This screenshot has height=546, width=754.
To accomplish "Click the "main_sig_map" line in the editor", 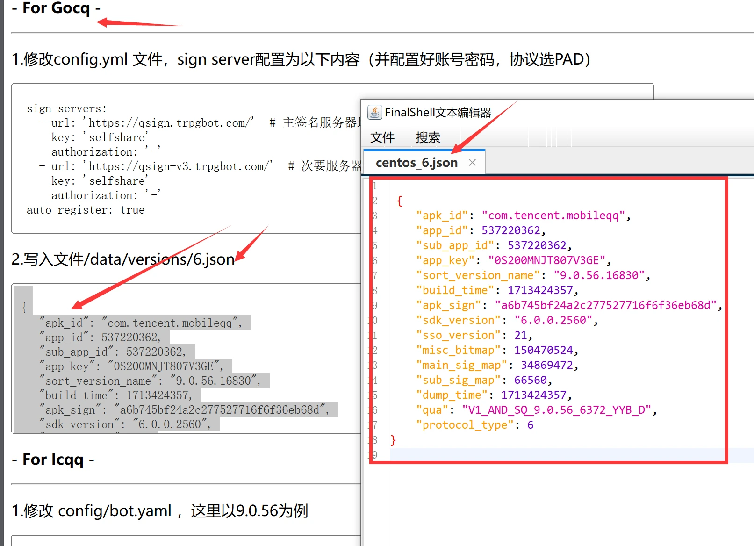I will click(x=497, y=365).
